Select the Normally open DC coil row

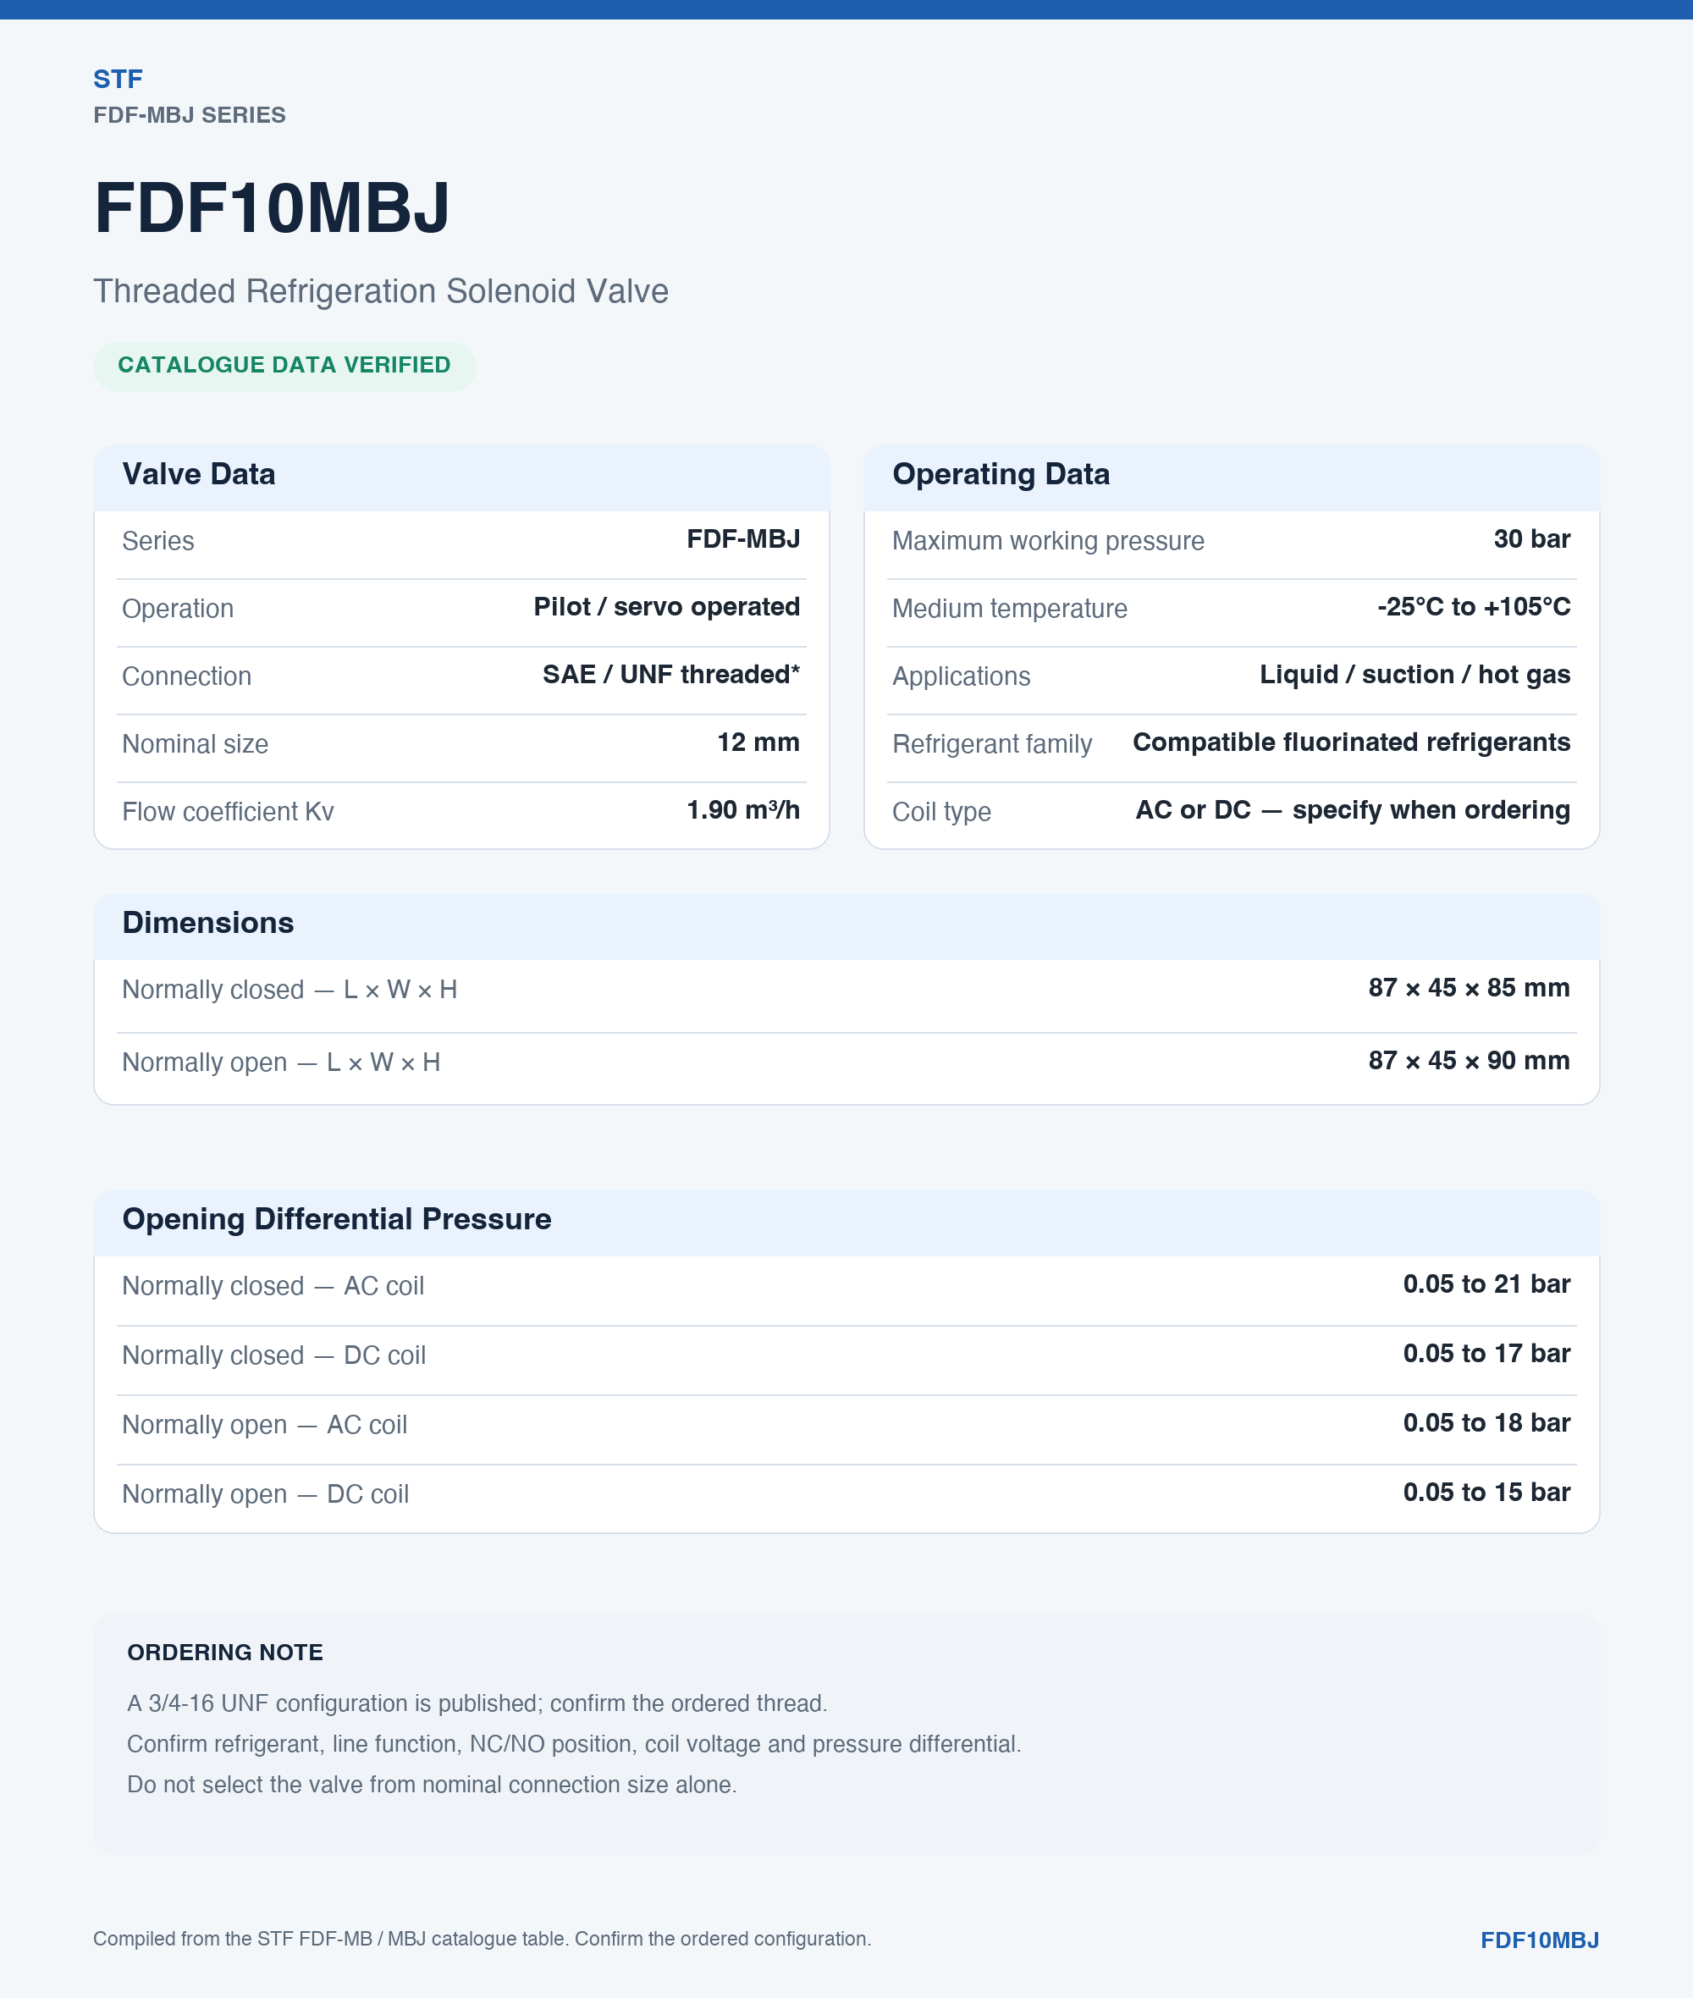click(846, 1493)
